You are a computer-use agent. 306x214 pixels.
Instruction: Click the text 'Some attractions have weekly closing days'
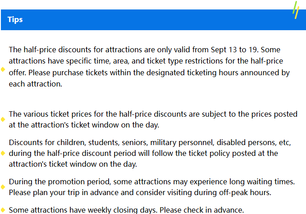pyautogui.click(x=83, y=210)
